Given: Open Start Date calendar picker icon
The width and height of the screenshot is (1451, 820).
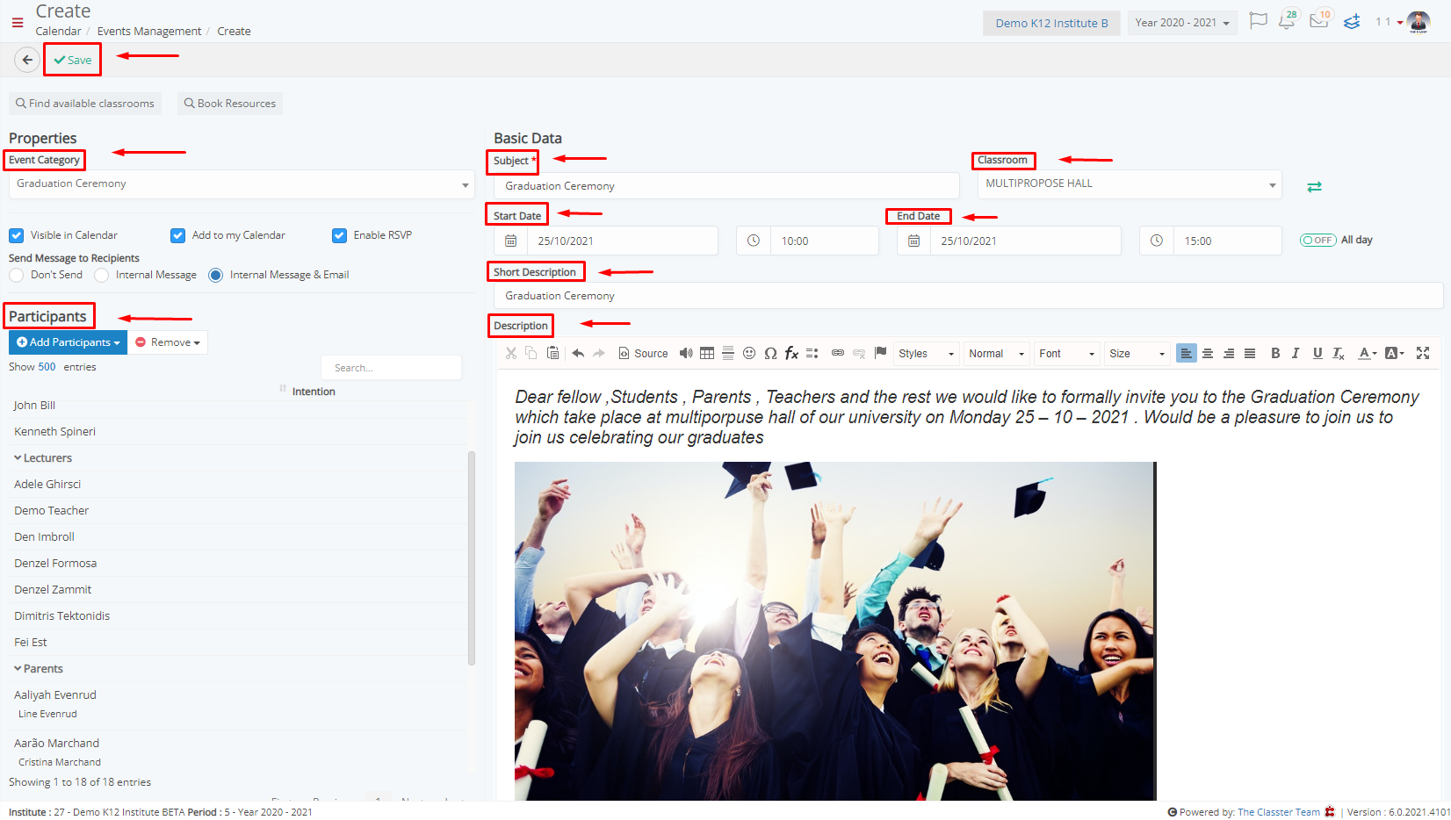Looking at the screenshot, I should [511, 241].
